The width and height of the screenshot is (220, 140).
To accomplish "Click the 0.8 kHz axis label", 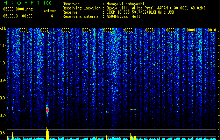I will click(x=2, y=98).
